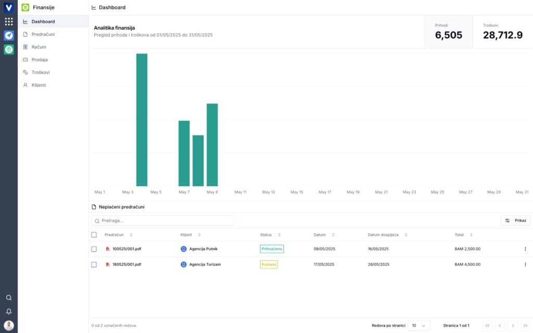Check the 100525/001.pdf row checkbox
This screenshot has height=333, width=533.
[x=94, y=249]
